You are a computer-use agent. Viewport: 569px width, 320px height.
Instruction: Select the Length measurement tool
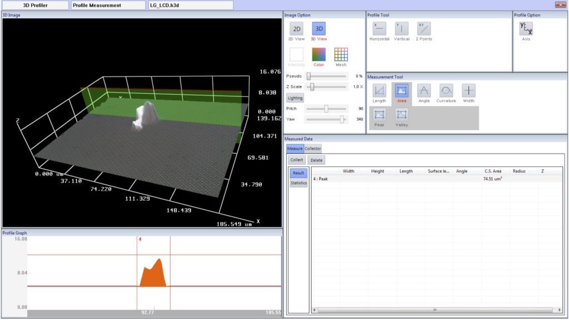click(379, 91)
